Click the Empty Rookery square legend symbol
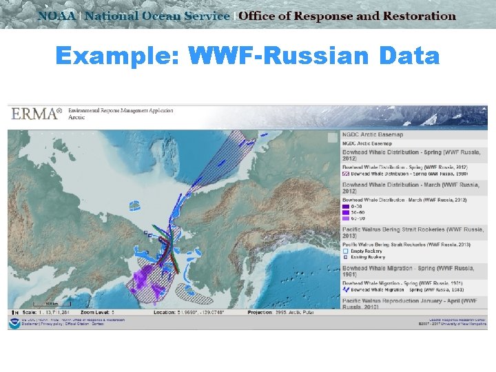Screen dimensions: 496x372 pos(345,251)
